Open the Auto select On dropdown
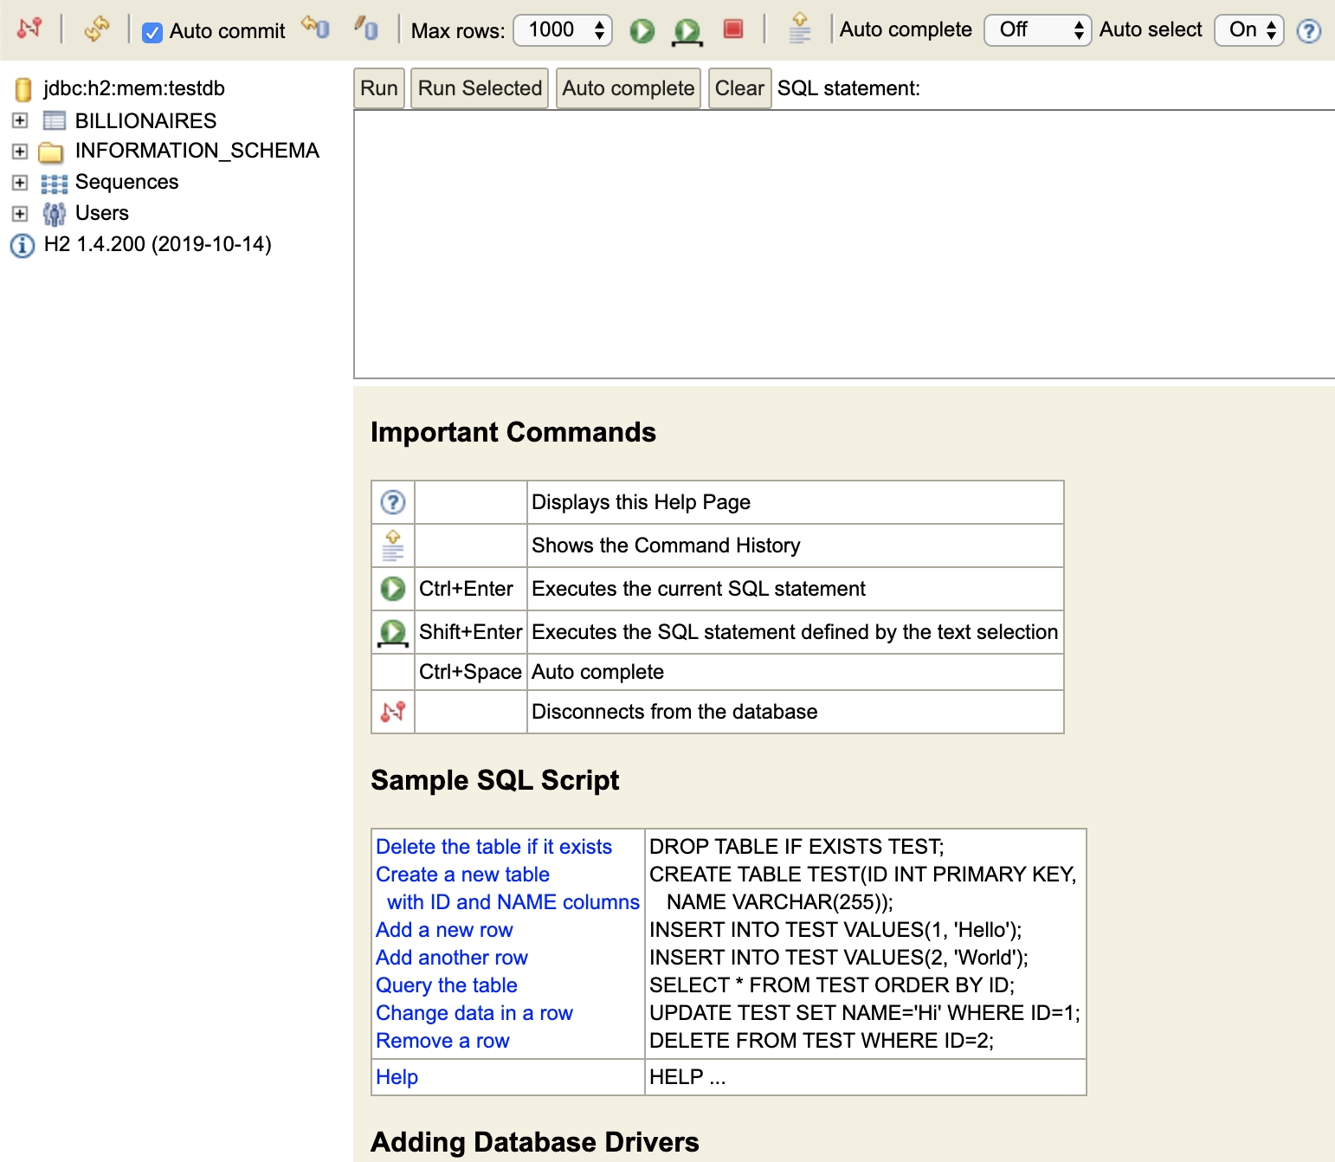Viewport: 1335px width, 1162px height. [x=1248, y=30]
